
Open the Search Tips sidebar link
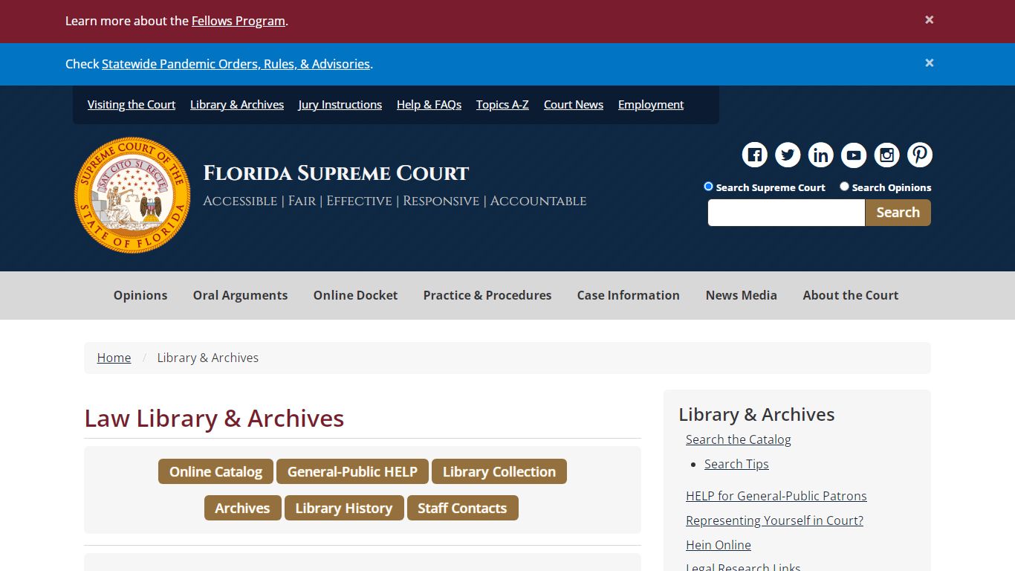click(x=736, y=464)
